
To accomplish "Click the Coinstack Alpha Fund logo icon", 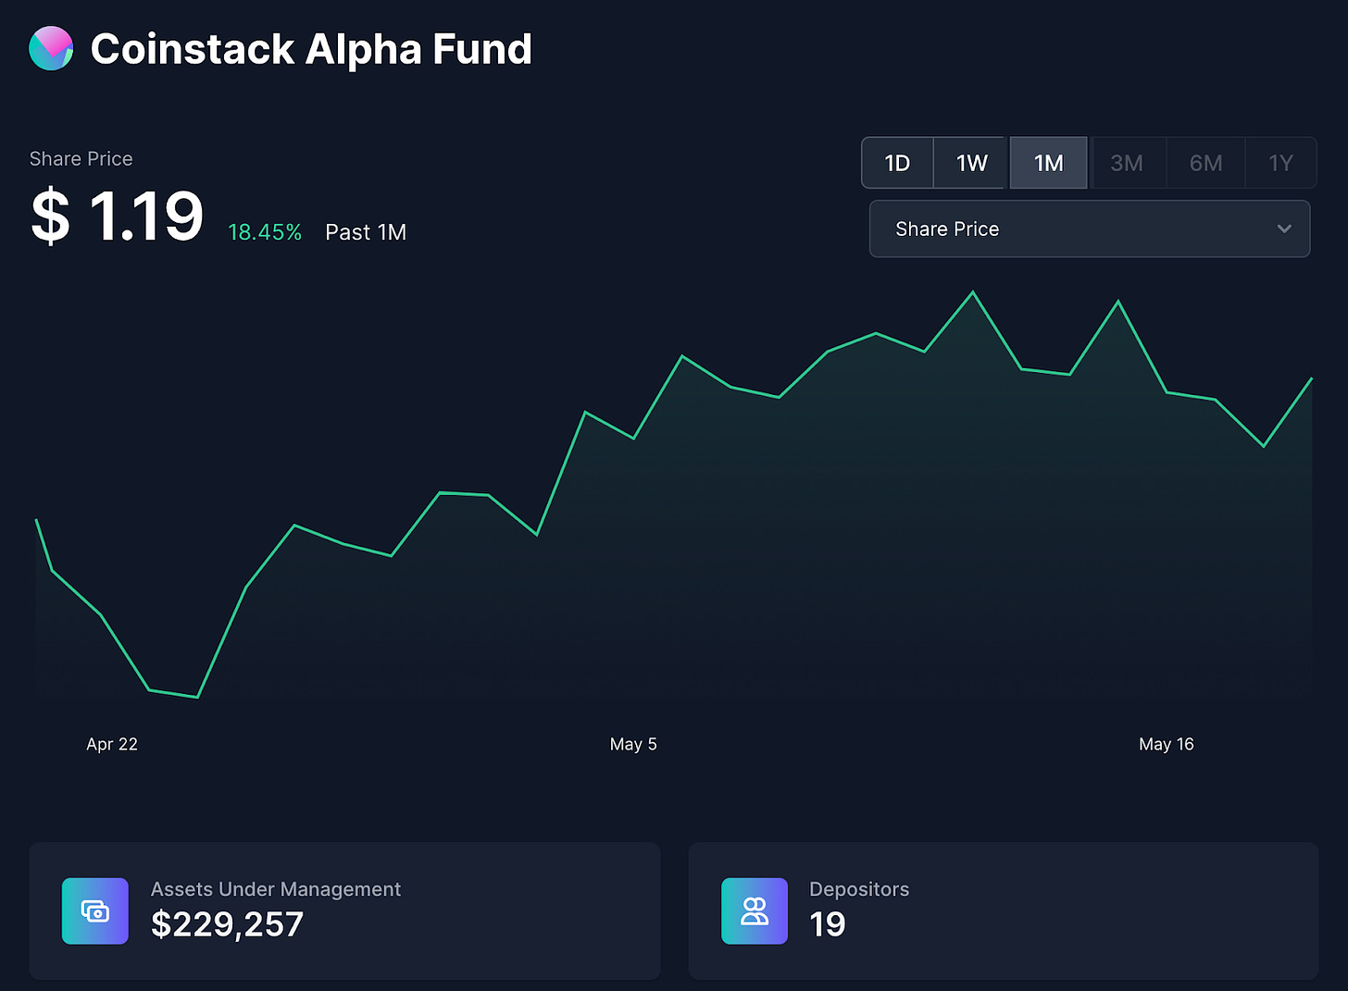I will 51,49.
